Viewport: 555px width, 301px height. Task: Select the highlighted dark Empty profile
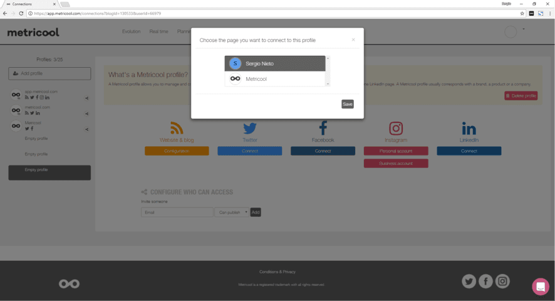[x=49, y=172]
